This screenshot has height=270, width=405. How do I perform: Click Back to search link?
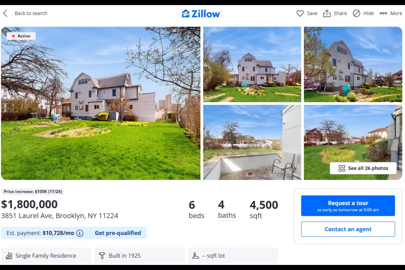pyautogui.click(x=31, y=13)
